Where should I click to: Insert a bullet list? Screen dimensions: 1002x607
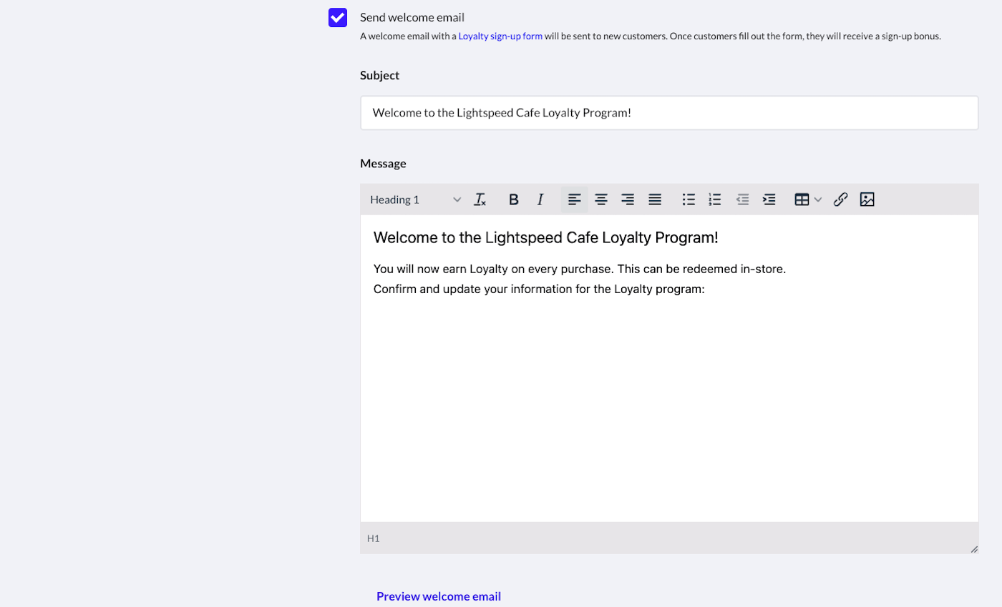[689, 199]
